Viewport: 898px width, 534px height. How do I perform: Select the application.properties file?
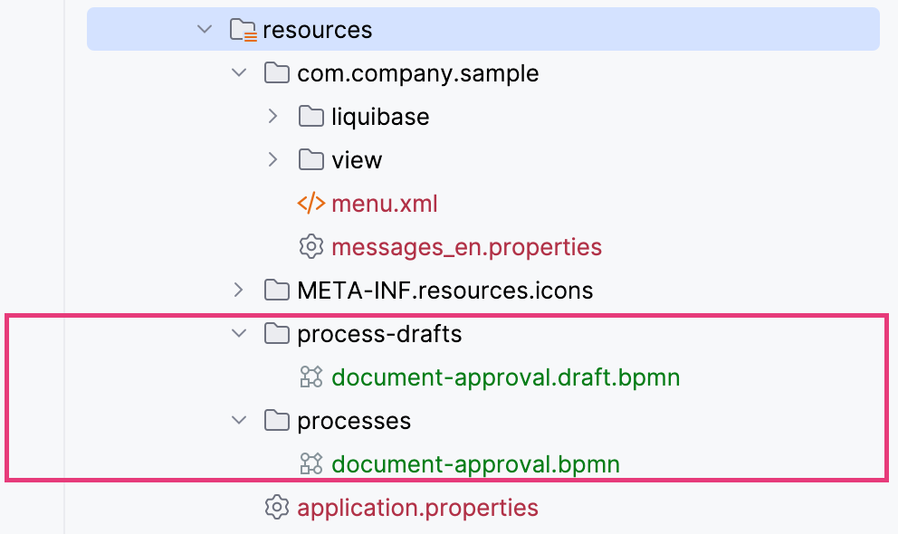click(x=417, y=507)
